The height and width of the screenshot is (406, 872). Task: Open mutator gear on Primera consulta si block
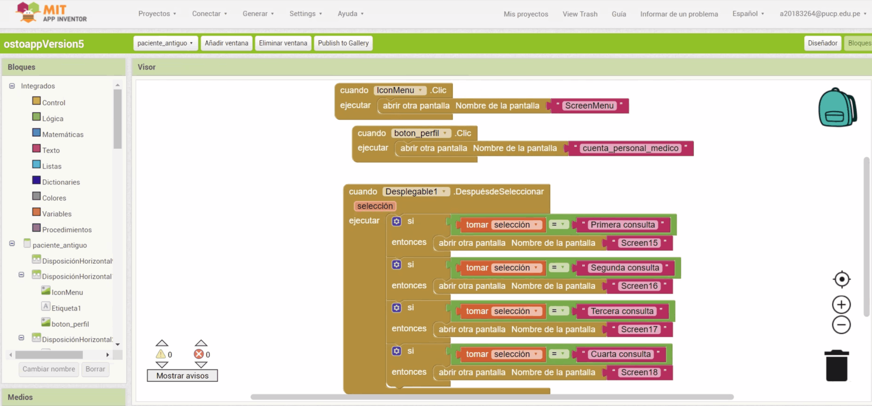point(397,221)
